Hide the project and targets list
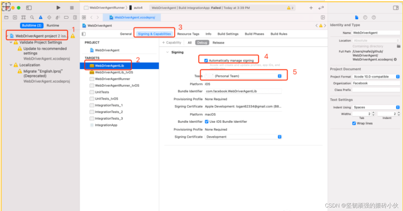The height and width of the screenshot is (211, 403). coord(84,34)
